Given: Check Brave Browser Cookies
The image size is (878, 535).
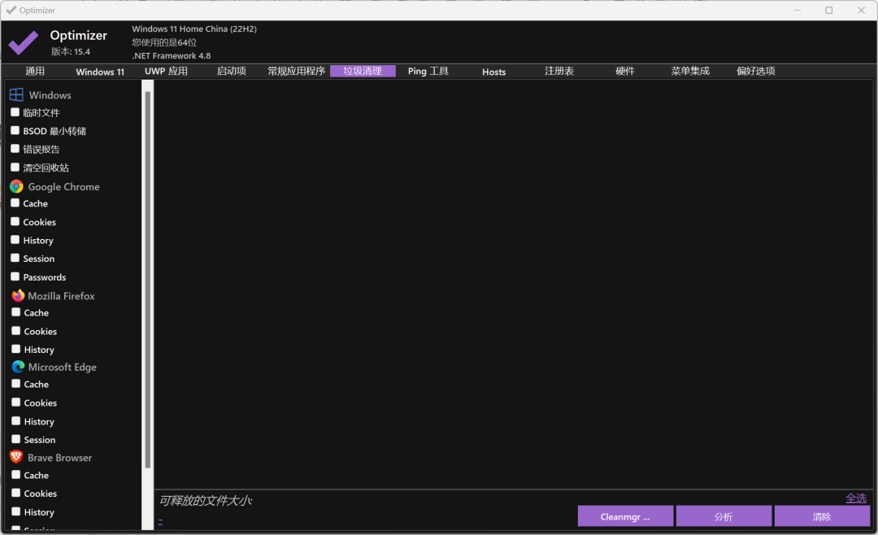Looking at the screenshot, I should click(16, 493).
